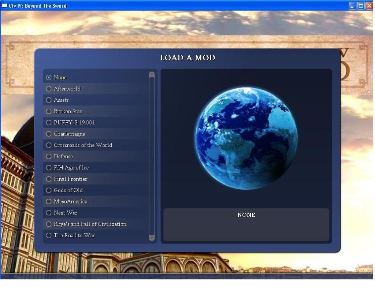This screenshot has height=291, width=375.
Task: Choose the Charlemagne radio button
Action: 49,134
